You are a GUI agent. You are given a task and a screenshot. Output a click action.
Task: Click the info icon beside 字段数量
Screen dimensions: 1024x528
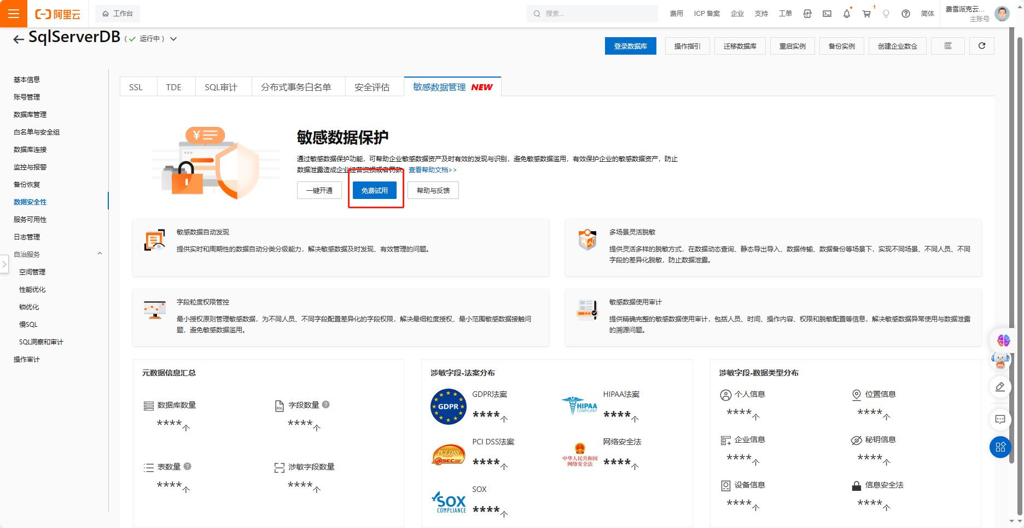point(326,404)
